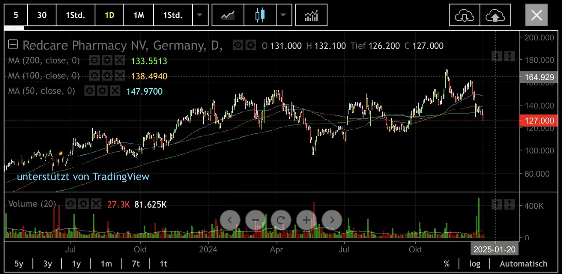The width and height of the screenshot is (562, 274).
Task: Zoom out using the minus circle button
Action: [256, 220]
